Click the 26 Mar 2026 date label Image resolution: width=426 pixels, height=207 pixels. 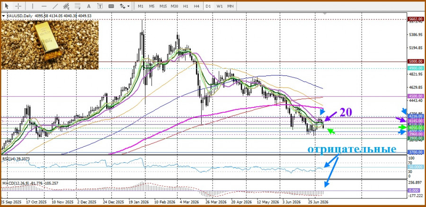(x=216, y=202)
